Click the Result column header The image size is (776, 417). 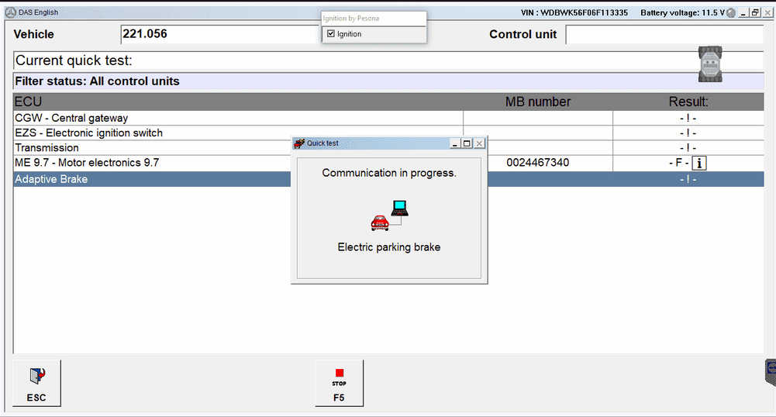coord(688,102)
